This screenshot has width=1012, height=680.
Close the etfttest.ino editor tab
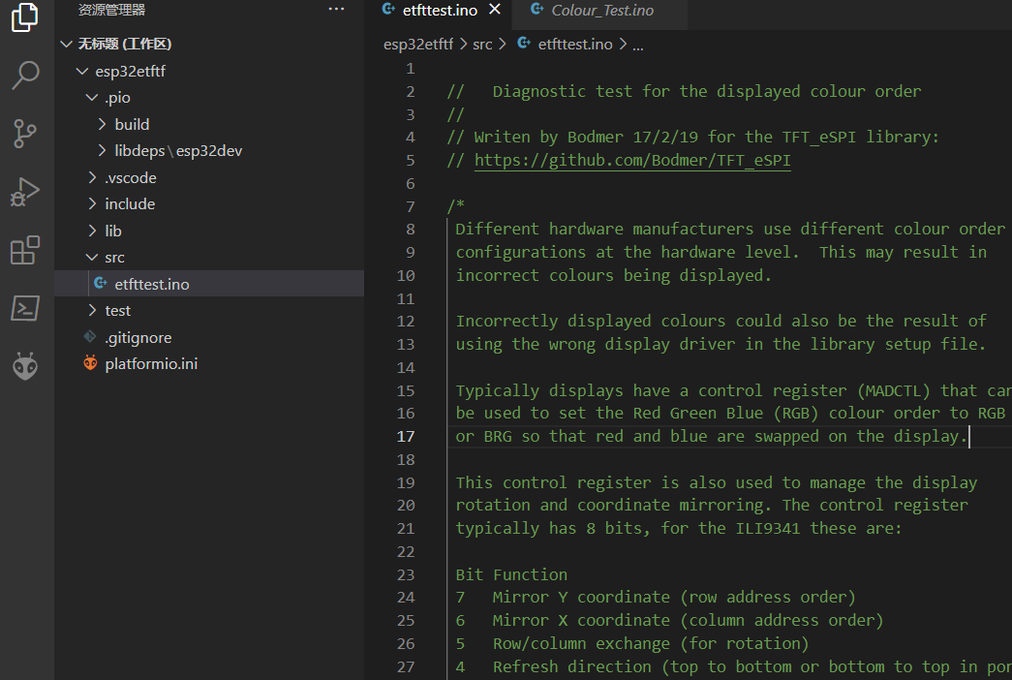click(495, 10)
